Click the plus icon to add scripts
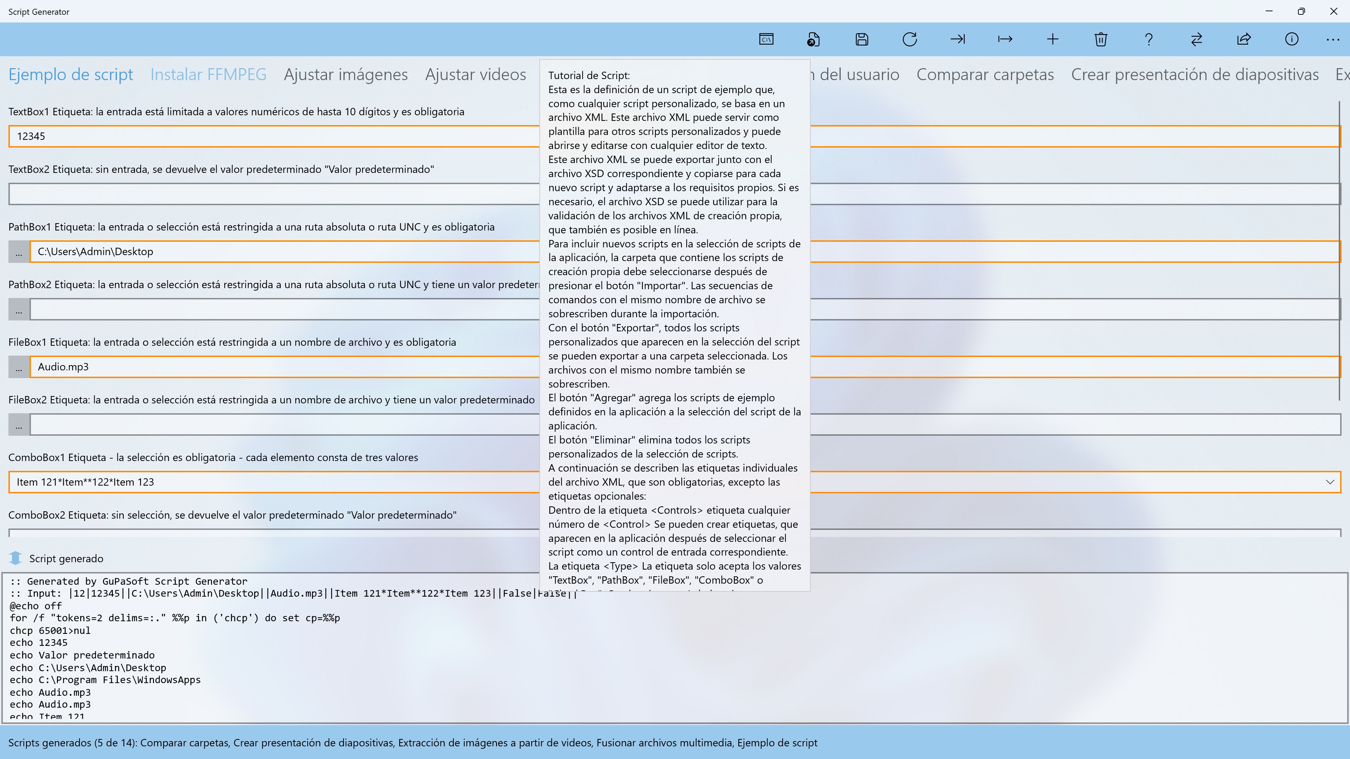 click(1053, 39)
